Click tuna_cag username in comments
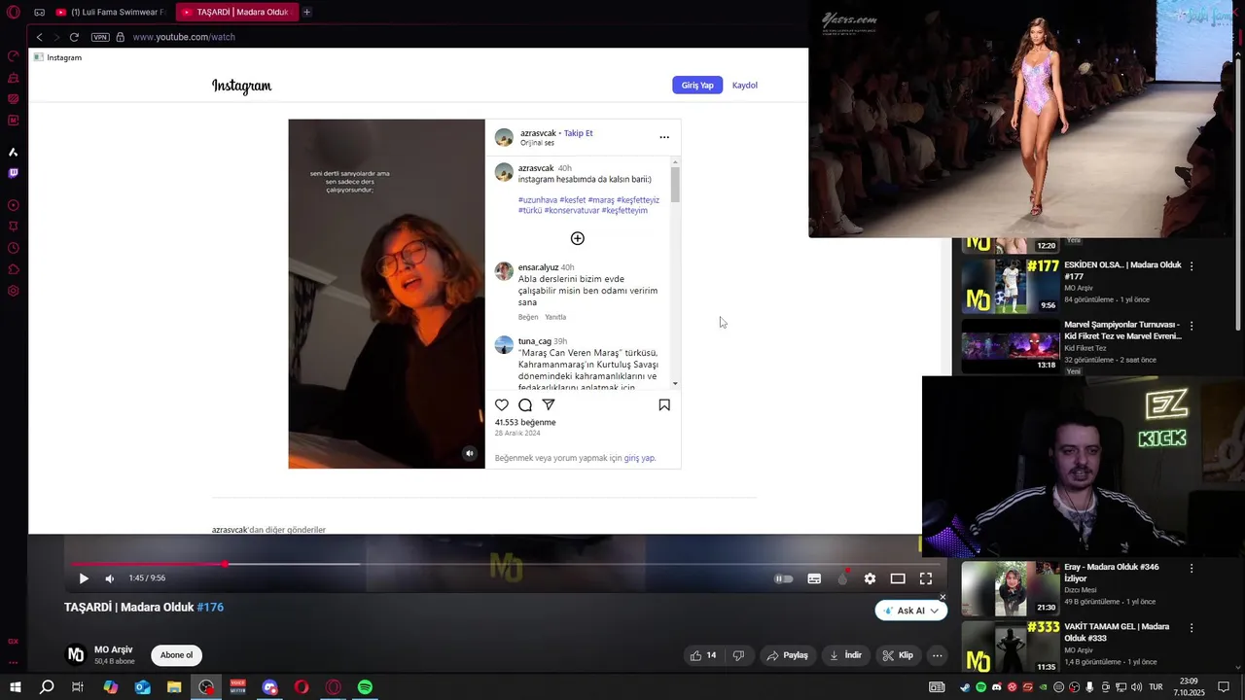This screenshot has height=700, width=1245. coord(535,341)
